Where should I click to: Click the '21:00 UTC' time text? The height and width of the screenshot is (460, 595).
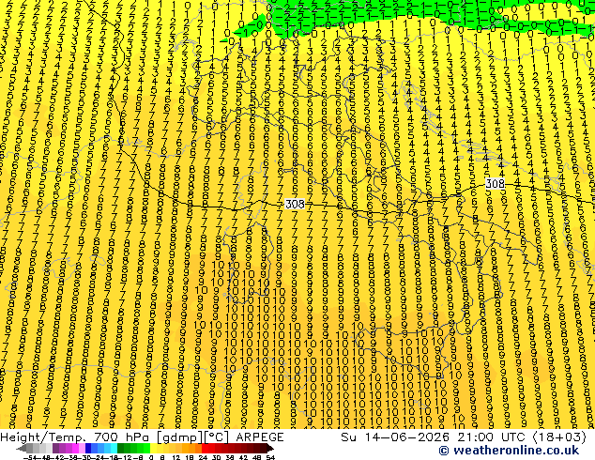494,437
